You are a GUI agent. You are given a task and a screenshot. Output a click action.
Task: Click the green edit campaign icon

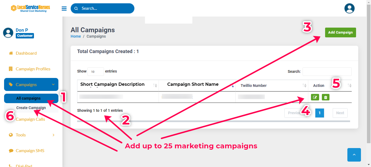[x=315, y=97]
